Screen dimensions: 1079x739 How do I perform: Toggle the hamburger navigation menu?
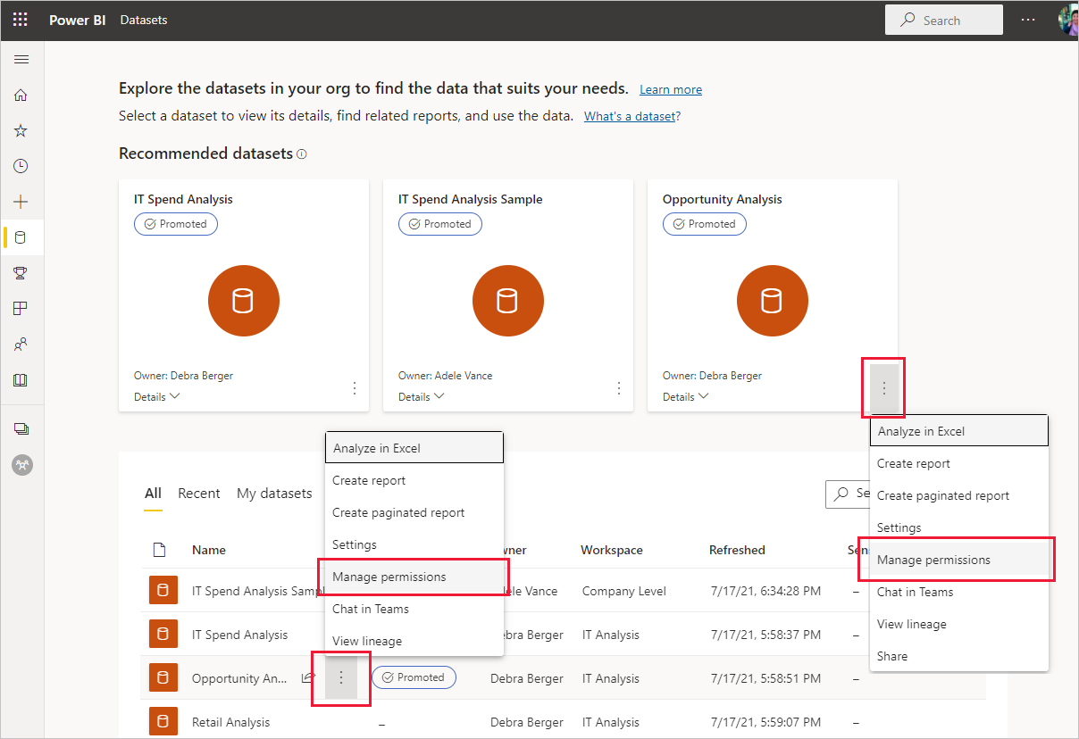pyautogui.click(x=21, y=60)
